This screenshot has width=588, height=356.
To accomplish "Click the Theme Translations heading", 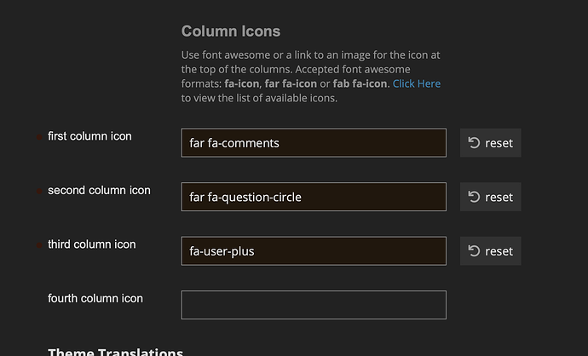I will click(116, 353).
